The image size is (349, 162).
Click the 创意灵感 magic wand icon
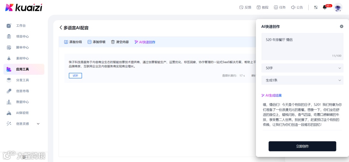coord(9,124)
